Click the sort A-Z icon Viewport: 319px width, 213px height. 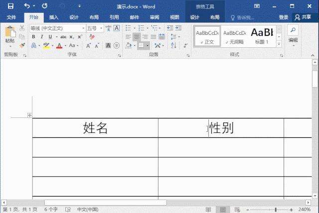point(173,45)
